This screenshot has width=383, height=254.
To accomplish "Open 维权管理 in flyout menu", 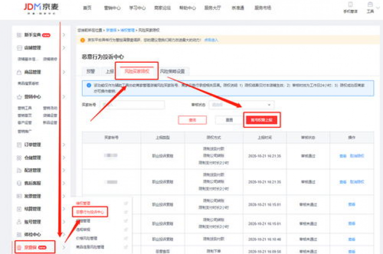I will (83, 203).
